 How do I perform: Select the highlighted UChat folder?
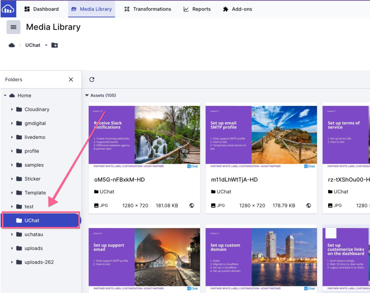(41, 220)
